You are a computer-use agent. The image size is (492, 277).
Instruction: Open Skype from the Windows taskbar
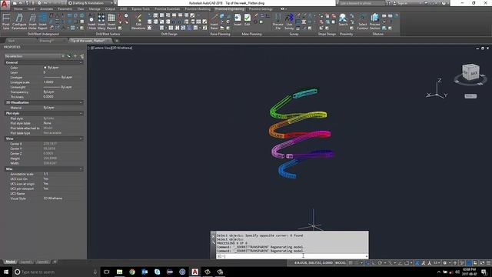[x=157, y=272]
